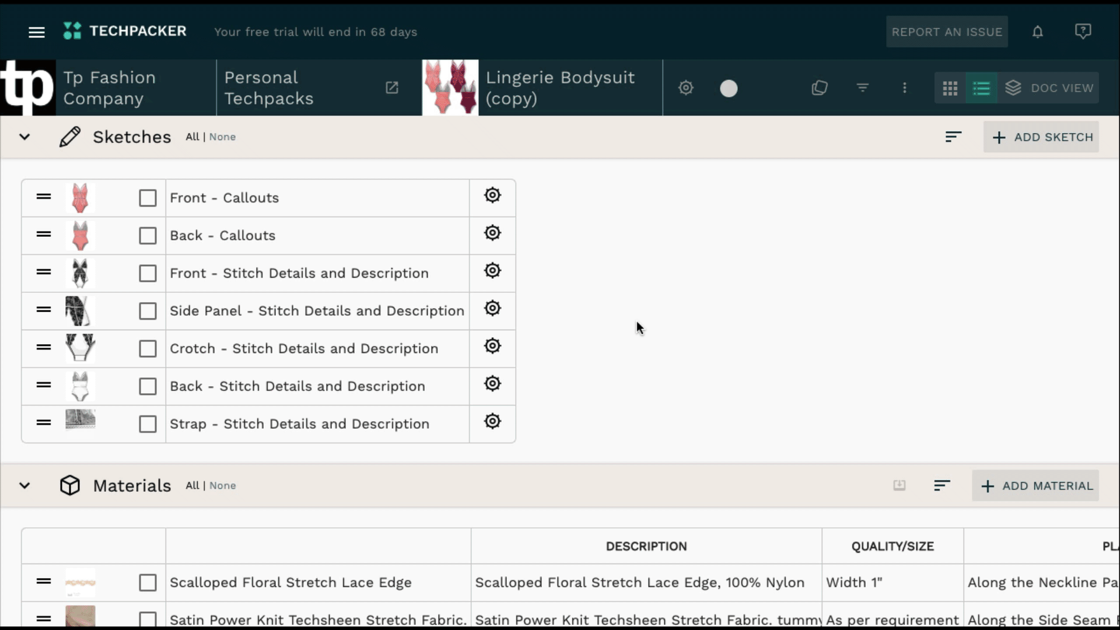Click the Lingerie Bodysuit cover thumbnail
The image size is (1120, 630).
coord(450,87)
